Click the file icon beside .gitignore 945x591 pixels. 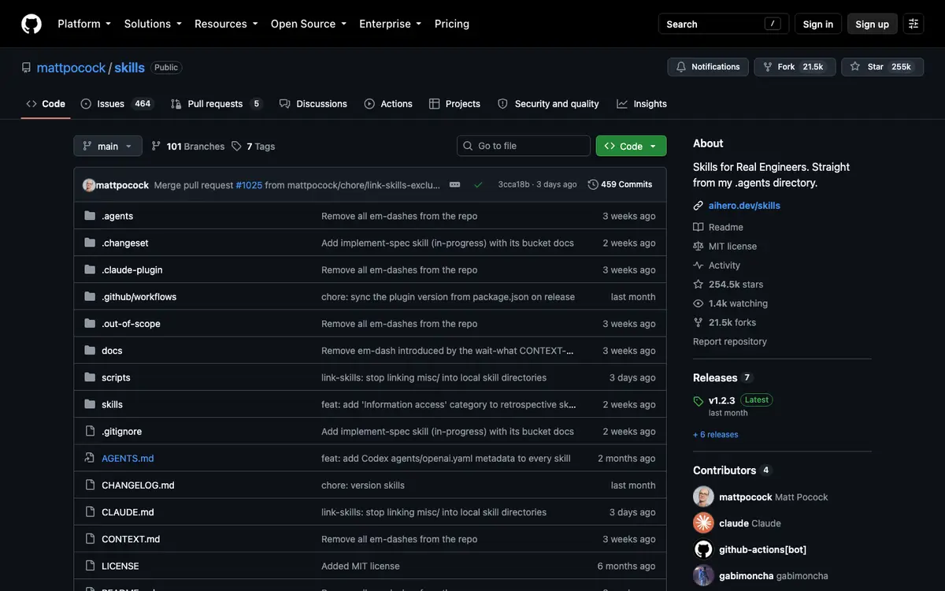click(x=90, y=431)
